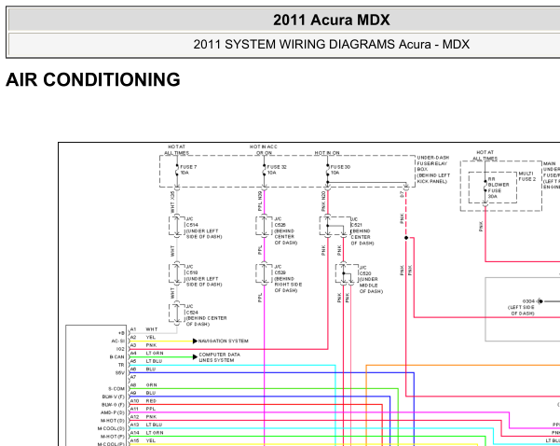Click the "A9 BLU" pin label
This screenshot has width=560, height=446.
tap(143, 393)
